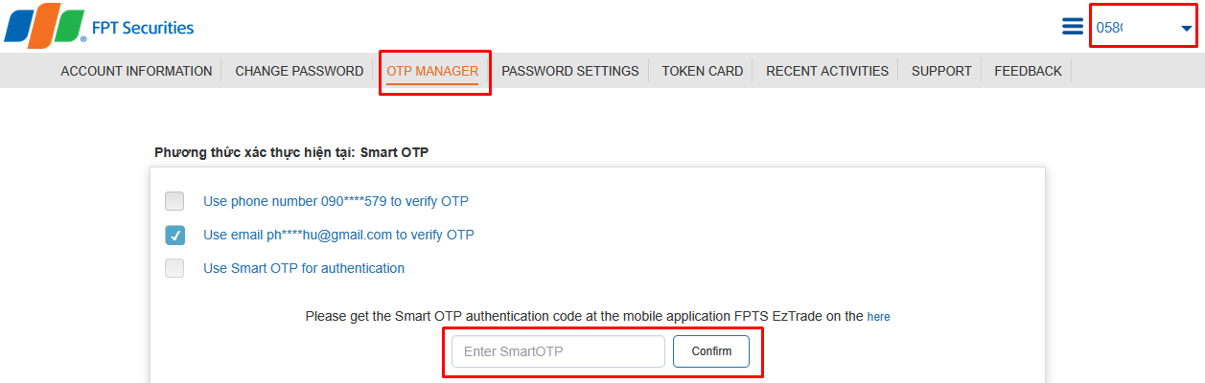Uncheck Use email to verify OTP
The image size is (1205, 383).
coord(174,235)
